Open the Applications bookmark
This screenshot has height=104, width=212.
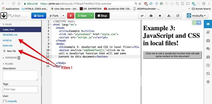pos(11,9)
